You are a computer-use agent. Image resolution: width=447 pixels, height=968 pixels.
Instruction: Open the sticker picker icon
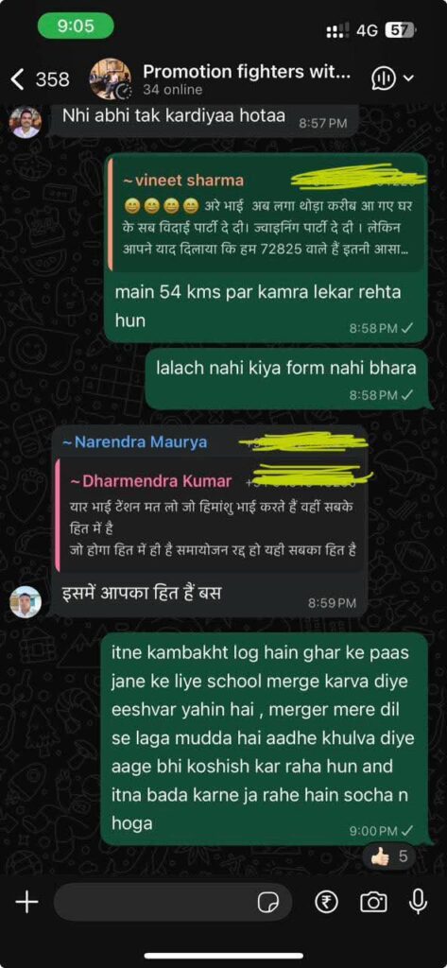pyautogui.click(x=267, y=903)
